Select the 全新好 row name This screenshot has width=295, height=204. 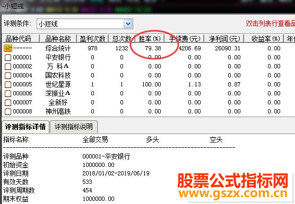[x=58, y=102]
